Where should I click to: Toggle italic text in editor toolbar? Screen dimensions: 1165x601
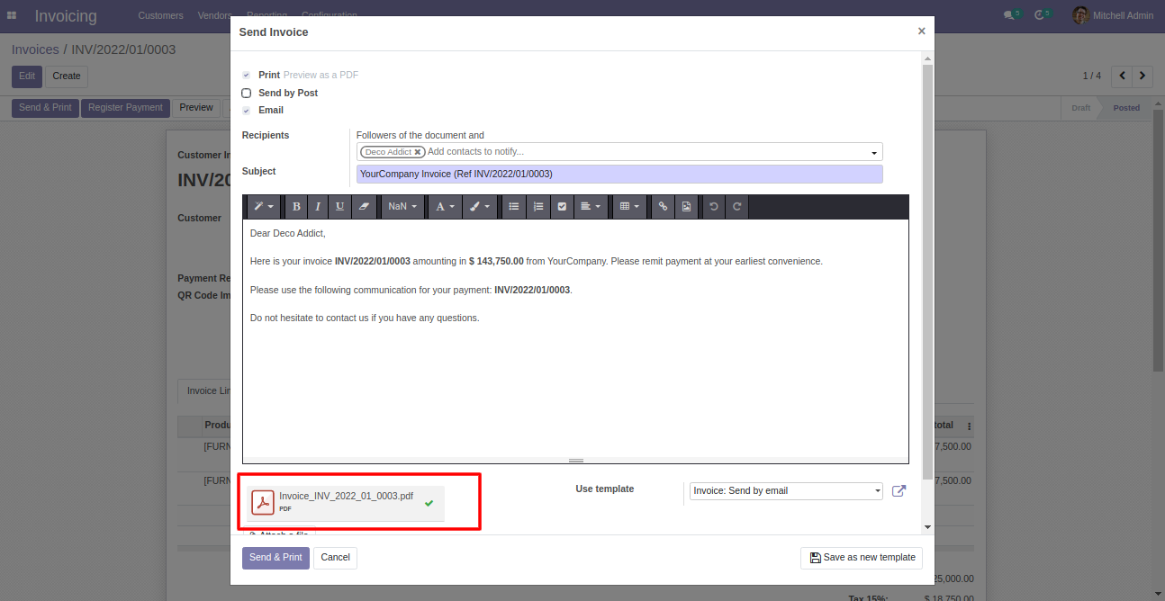click(x=318, y=207)
